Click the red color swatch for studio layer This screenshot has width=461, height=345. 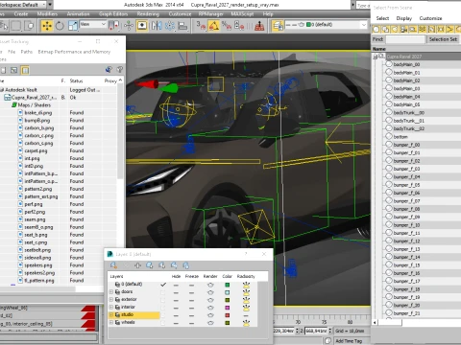(228, 315)
